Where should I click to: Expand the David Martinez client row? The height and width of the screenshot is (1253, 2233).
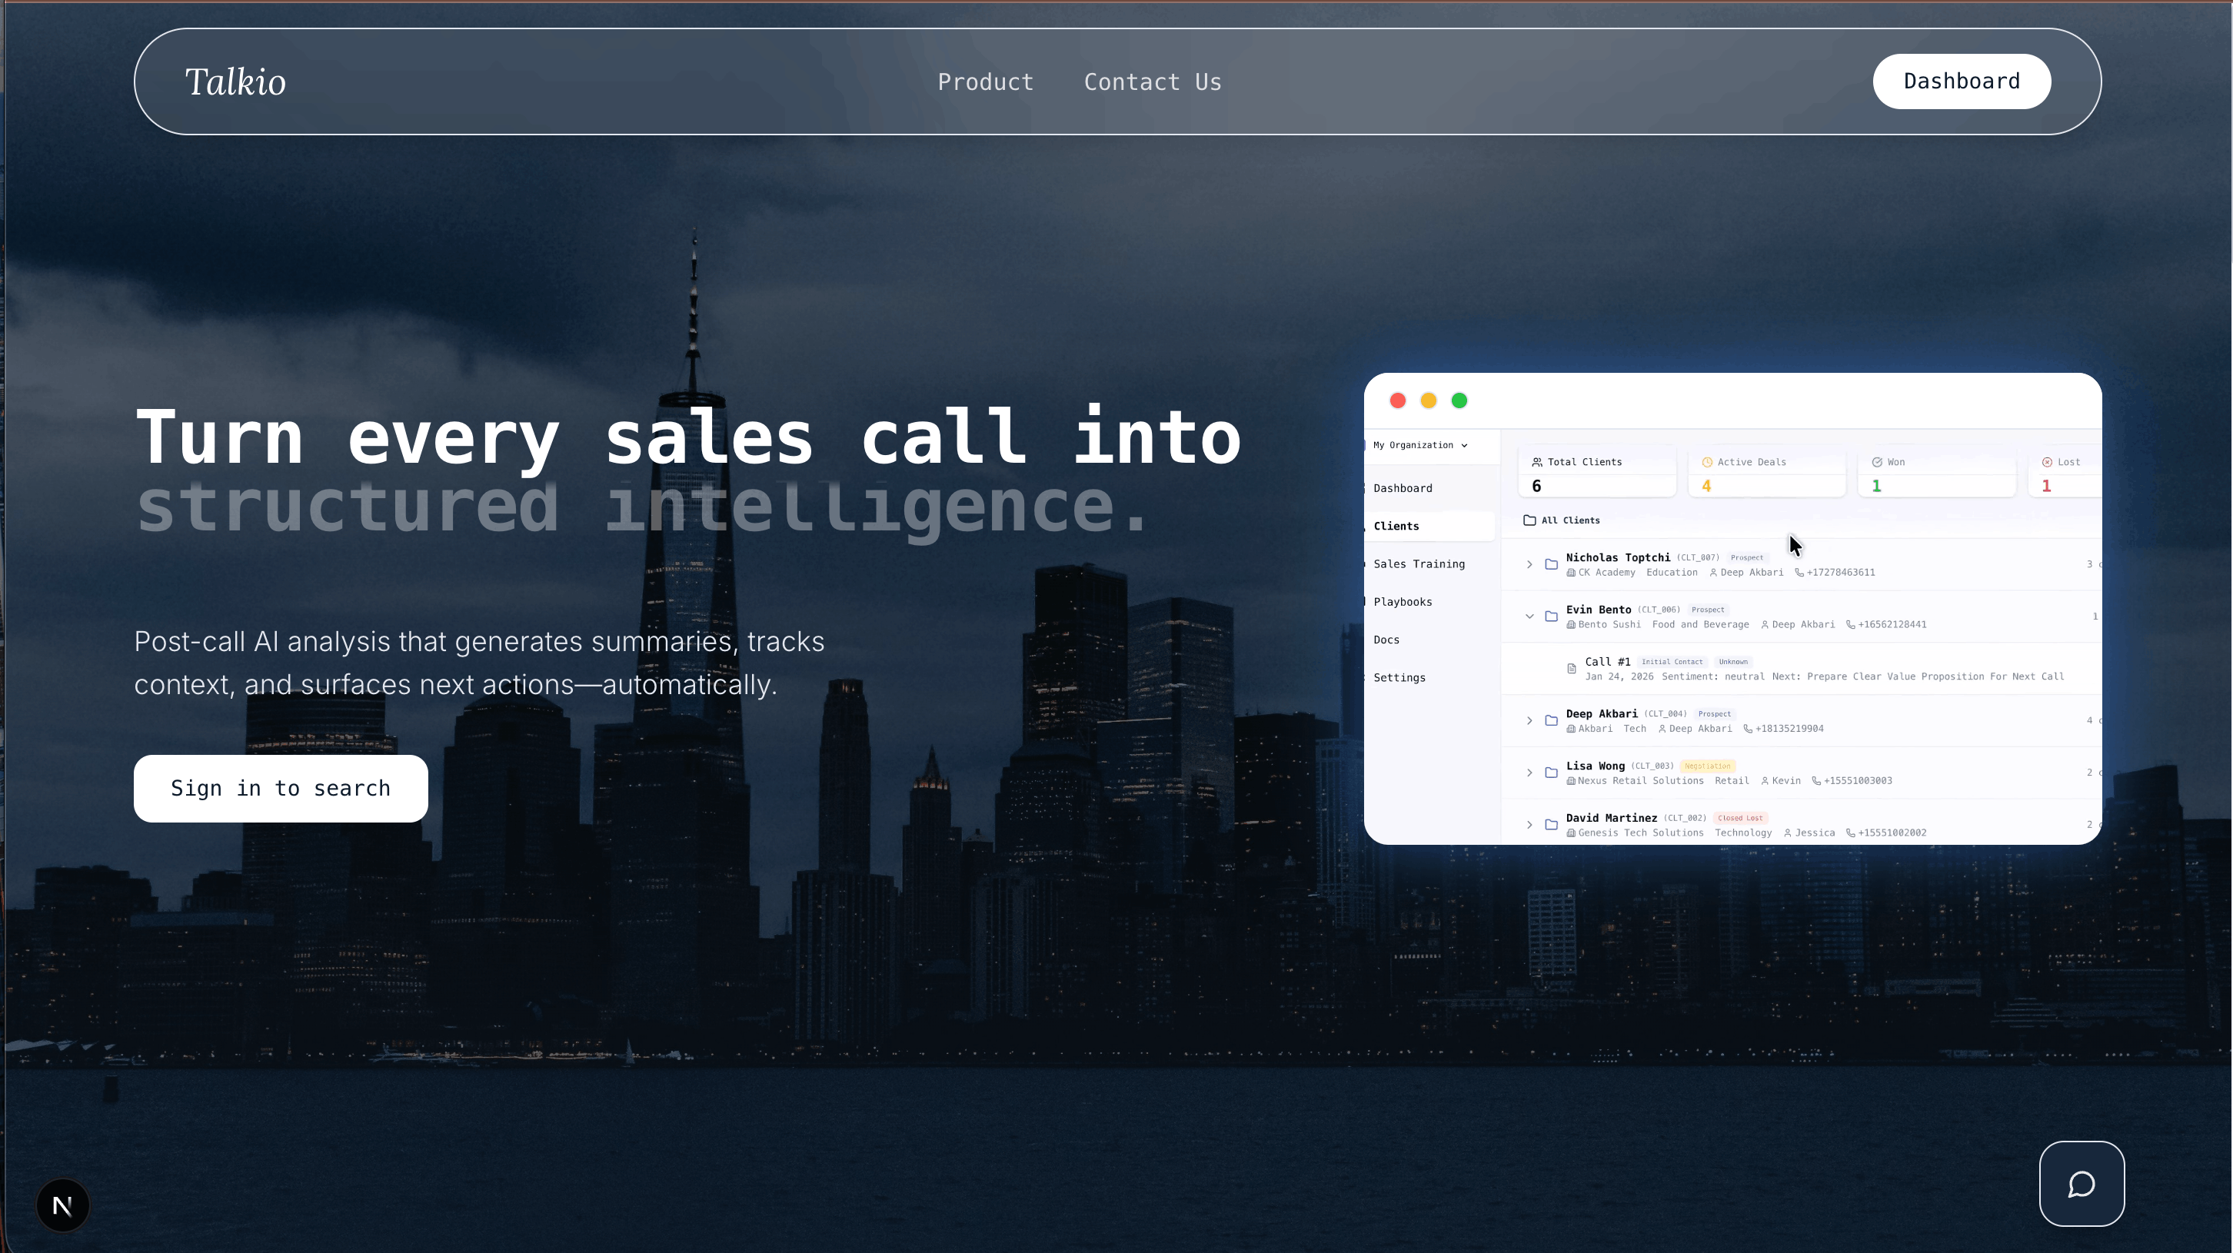1529,825
